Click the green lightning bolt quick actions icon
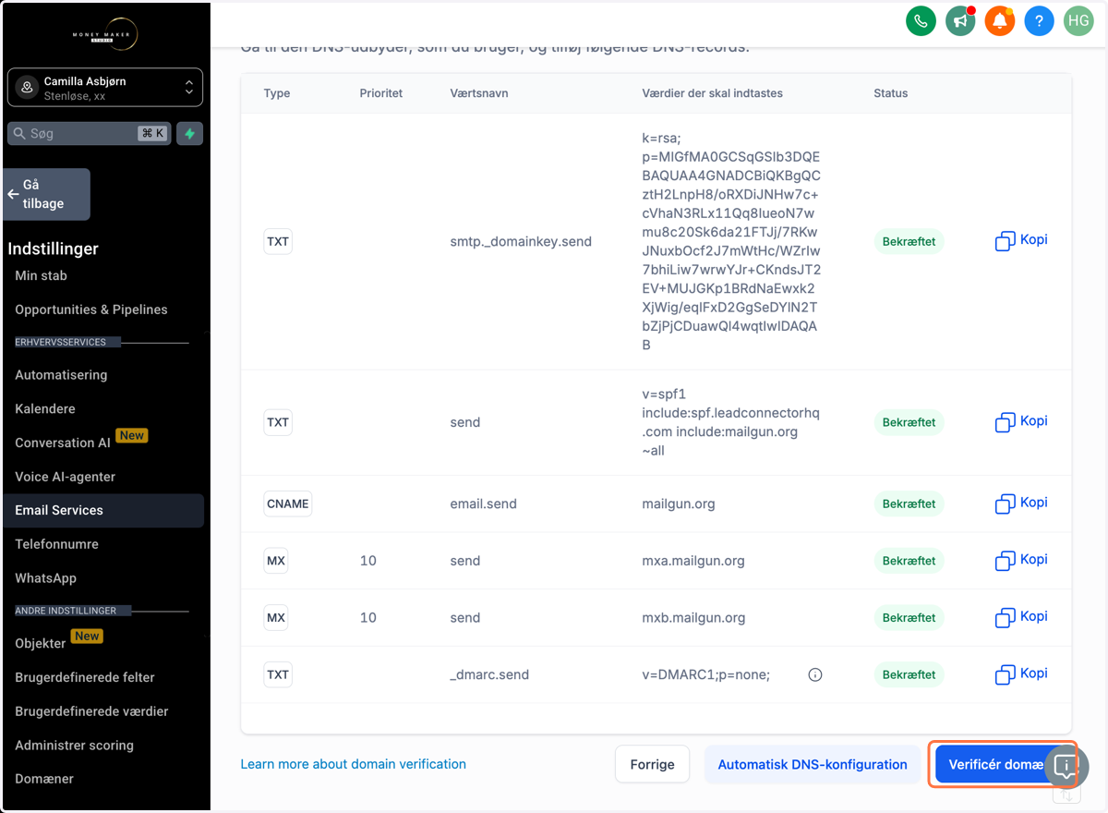The height and width of the screenshot is (813, 1108). pos(189,133)
